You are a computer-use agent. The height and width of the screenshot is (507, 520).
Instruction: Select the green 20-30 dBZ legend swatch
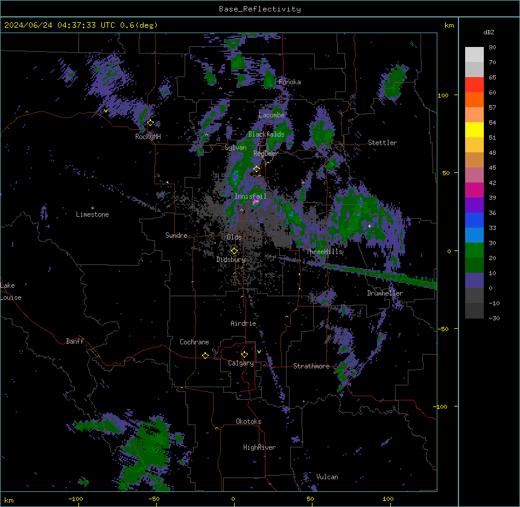coord(474,250)
